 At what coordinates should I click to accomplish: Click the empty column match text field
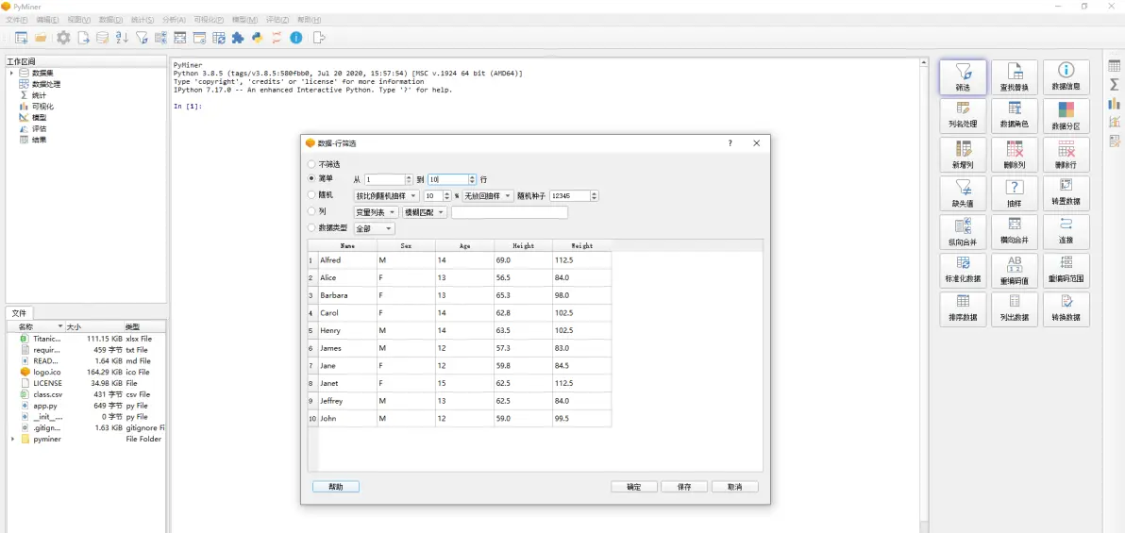510,212
